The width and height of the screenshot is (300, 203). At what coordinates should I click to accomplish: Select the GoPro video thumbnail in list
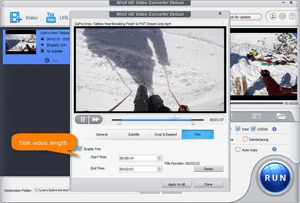point(21,42)
